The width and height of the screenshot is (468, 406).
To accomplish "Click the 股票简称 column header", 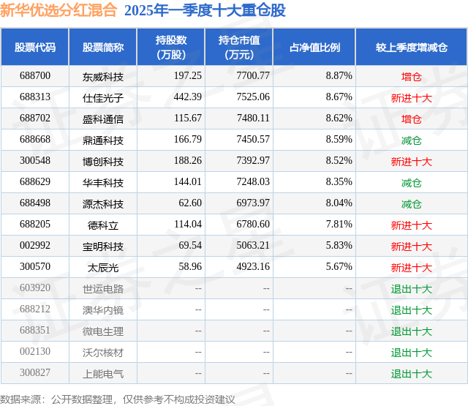I will [103, 47].
